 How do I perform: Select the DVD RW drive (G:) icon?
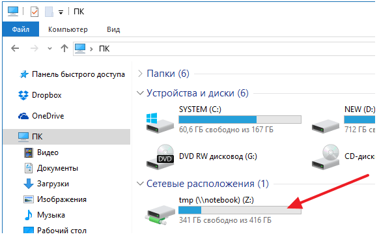160,157
